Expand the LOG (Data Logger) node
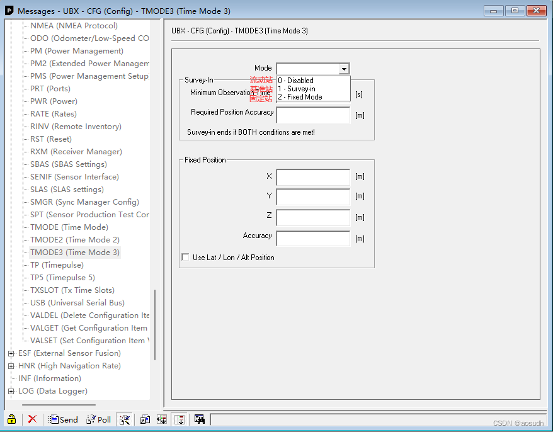This screenshot has height=432, width=553. (x=11, y=391)
